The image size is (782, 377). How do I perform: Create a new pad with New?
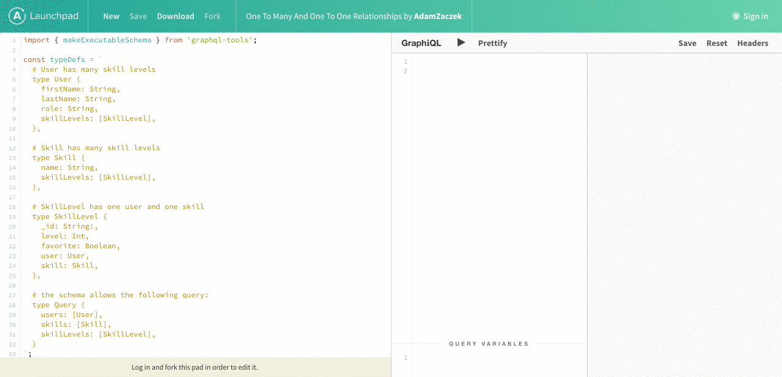(111, 17)
